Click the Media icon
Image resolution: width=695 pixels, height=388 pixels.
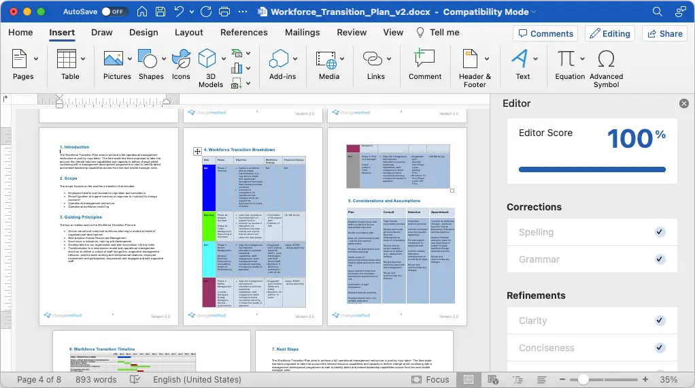[326, 60]
